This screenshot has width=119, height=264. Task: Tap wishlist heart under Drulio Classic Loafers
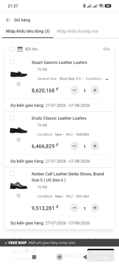19,140
